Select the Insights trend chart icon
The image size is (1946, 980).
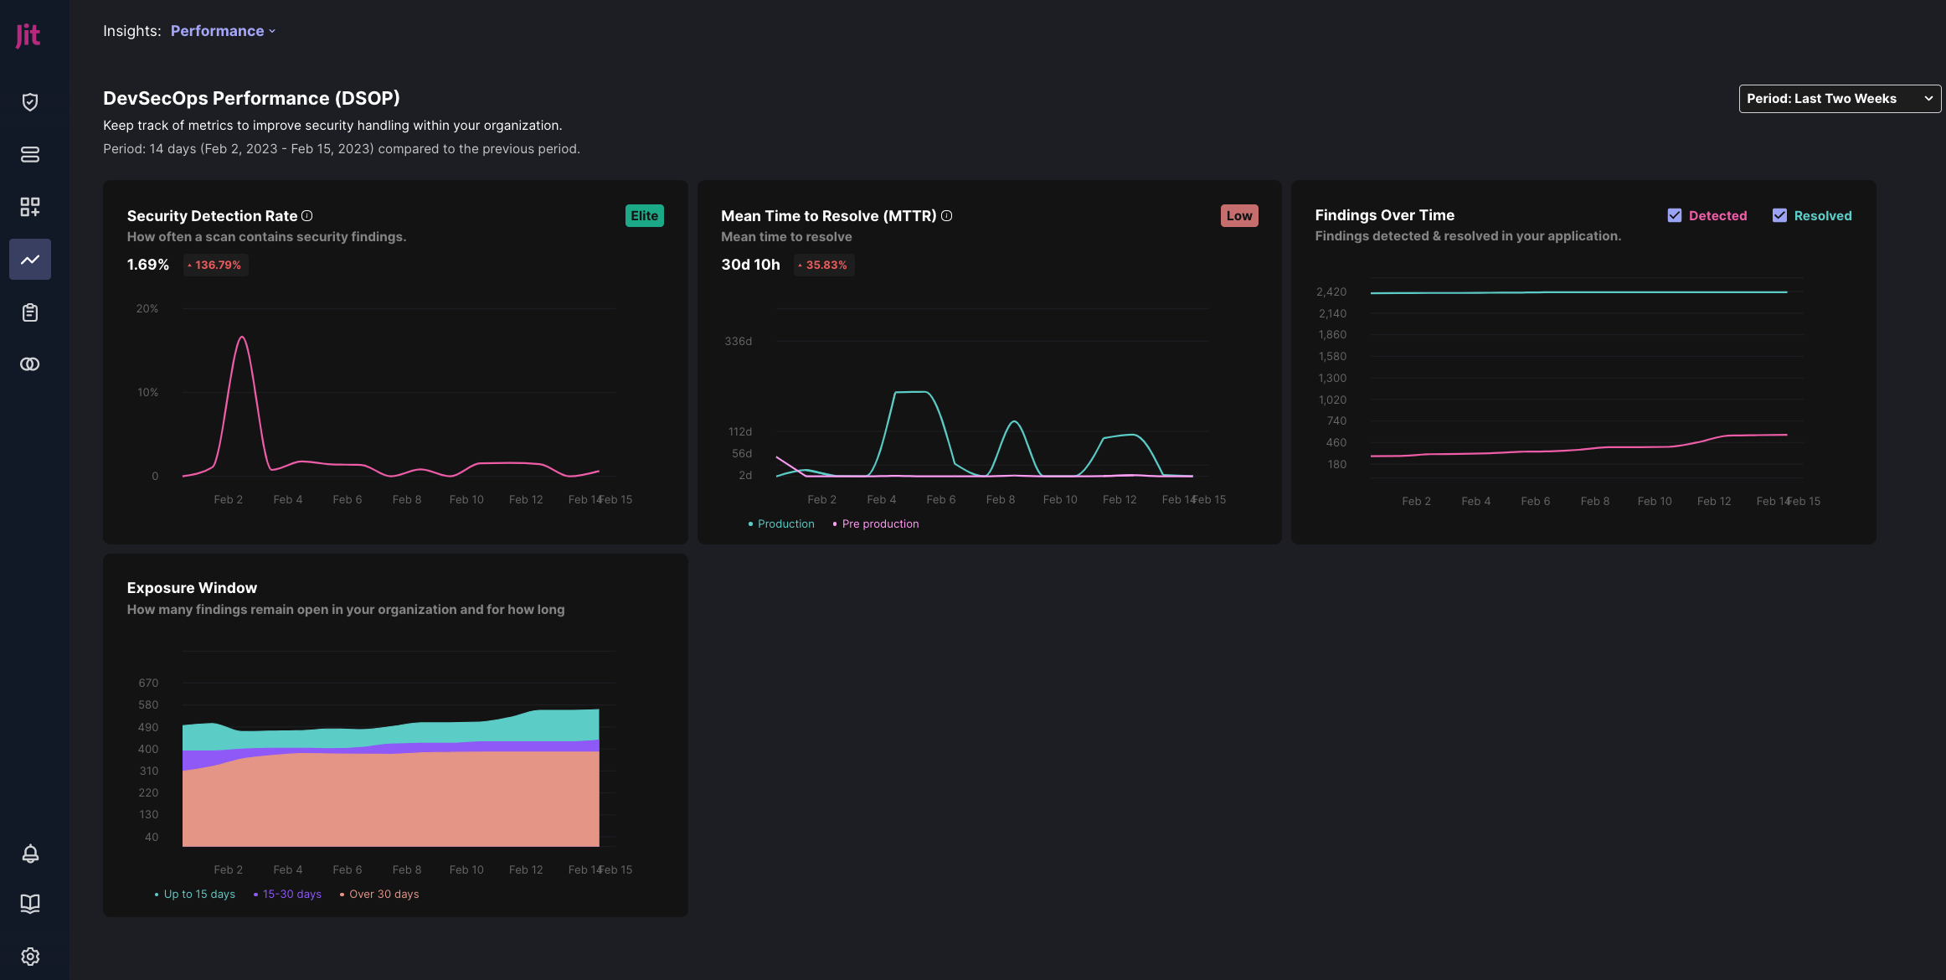click(x=30, y=260)
